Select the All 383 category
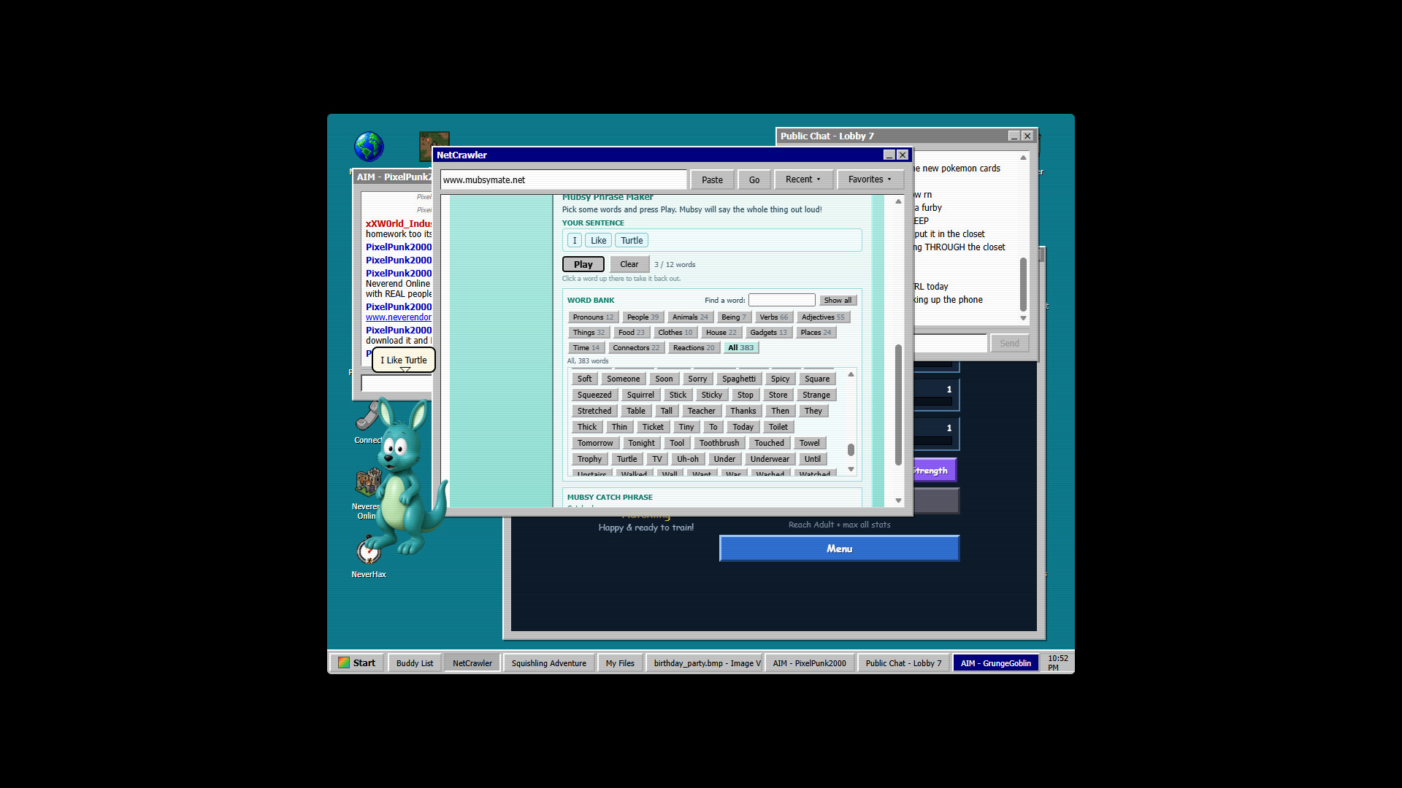Screen dimensions: 1402x788 pos(740,347)
